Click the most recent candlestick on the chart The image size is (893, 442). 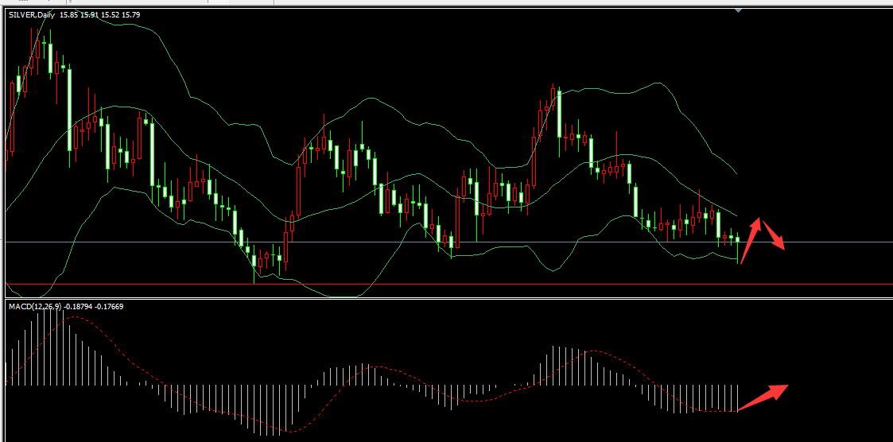click(738, 239)
